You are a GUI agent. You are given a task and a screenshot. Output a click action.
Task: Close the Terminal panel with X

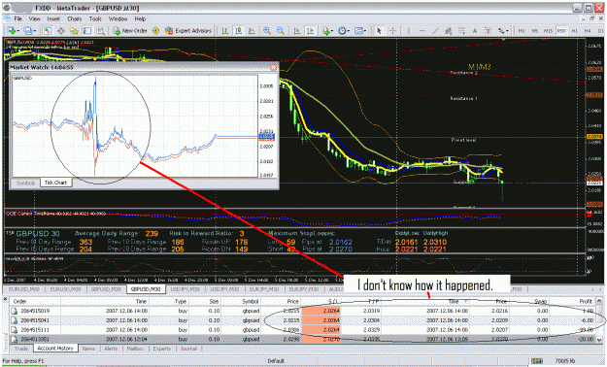pyautogui.click(x=6, y=299)
